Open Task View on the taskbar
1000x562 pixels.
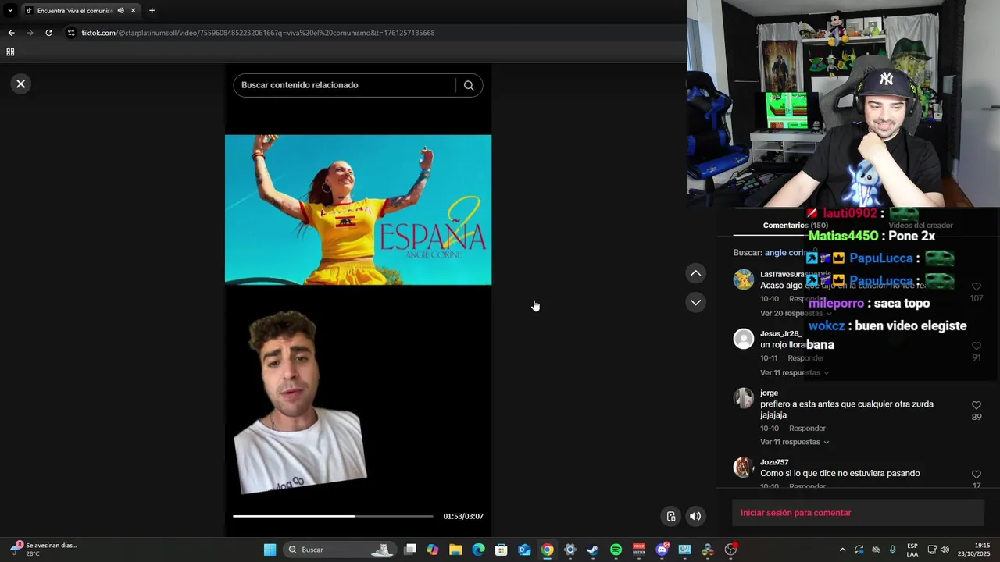click(x=410, y=550)
